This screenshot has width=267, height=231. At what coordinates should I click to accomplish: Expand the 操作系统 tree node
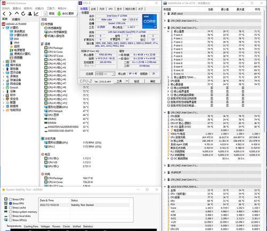[x=4, y=65]
